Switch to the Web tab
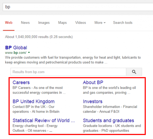The image size is (153, 139). click(9, 23)
